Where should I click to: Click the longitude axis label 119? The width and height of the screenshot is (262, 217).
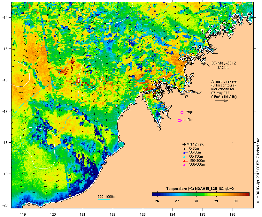tap(23, 214)
